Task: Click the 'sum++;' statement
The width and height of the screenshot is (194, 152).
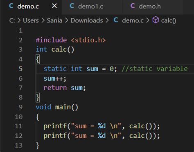Action: pyautogui.click(x=55, y=79)
